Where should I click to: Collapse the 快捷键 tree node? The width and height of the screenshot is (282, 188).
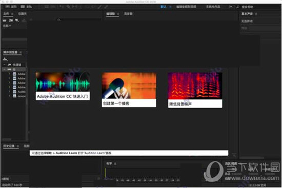point(5,65)
